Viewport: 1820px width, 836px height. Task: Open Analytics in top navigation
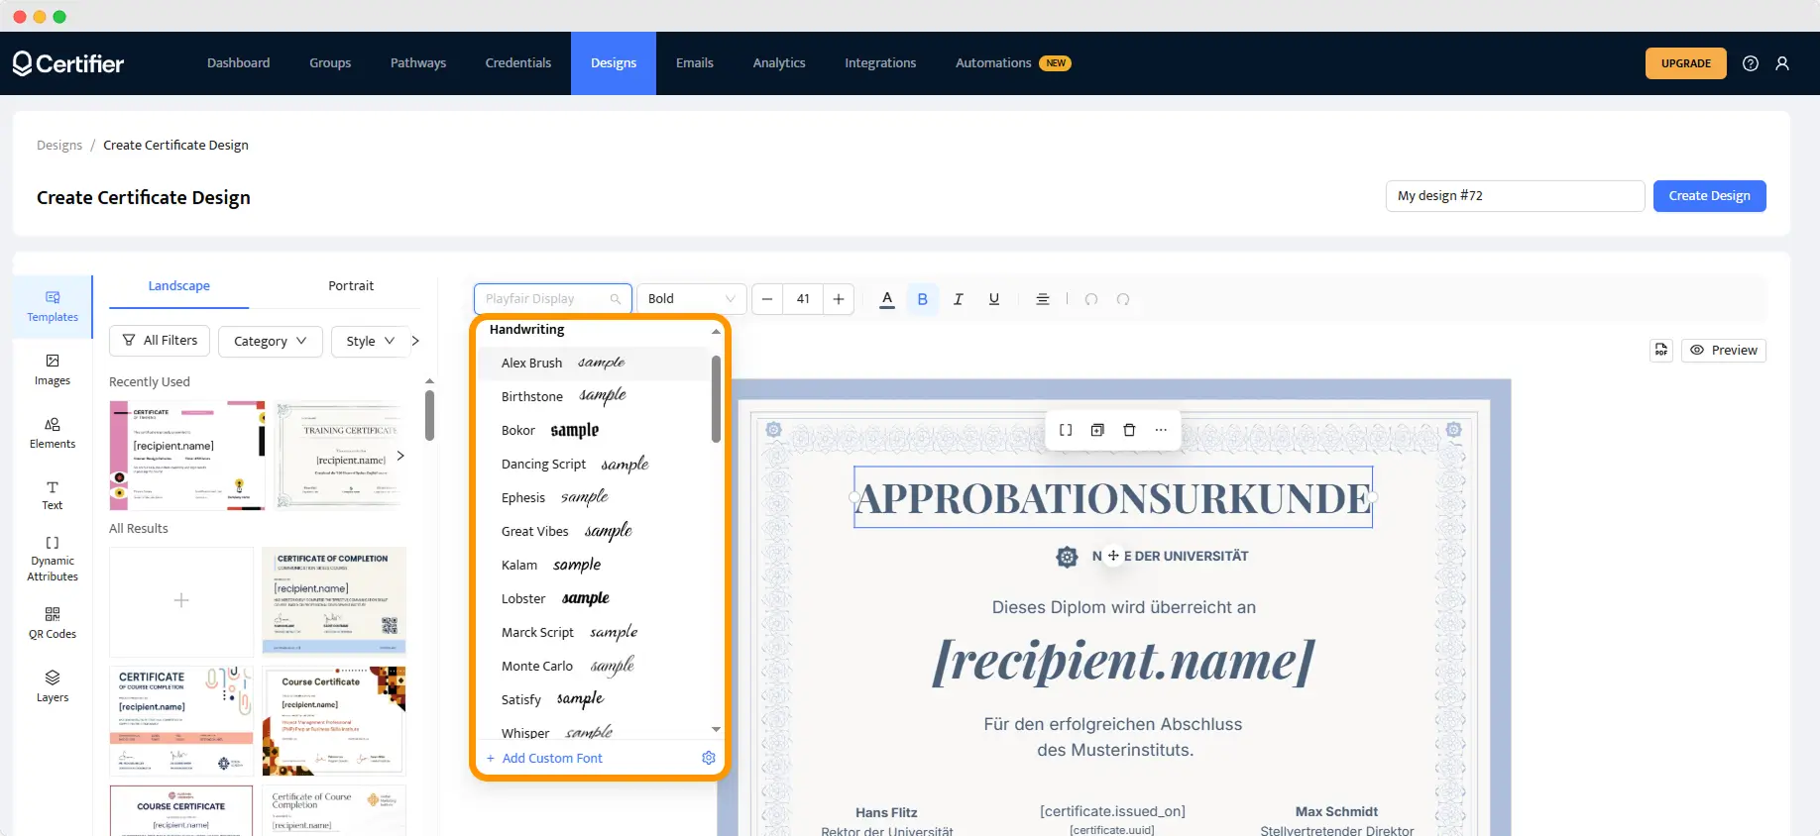pos(779,63)
